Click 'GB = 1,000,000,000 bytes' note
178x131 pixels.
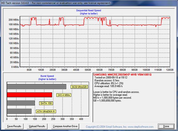click(107, 101)
